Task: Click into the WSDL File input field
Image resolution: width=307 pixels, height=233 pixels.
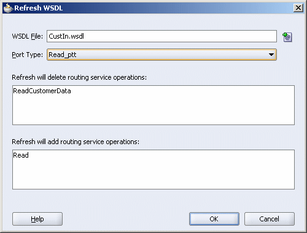Action: 161,36
